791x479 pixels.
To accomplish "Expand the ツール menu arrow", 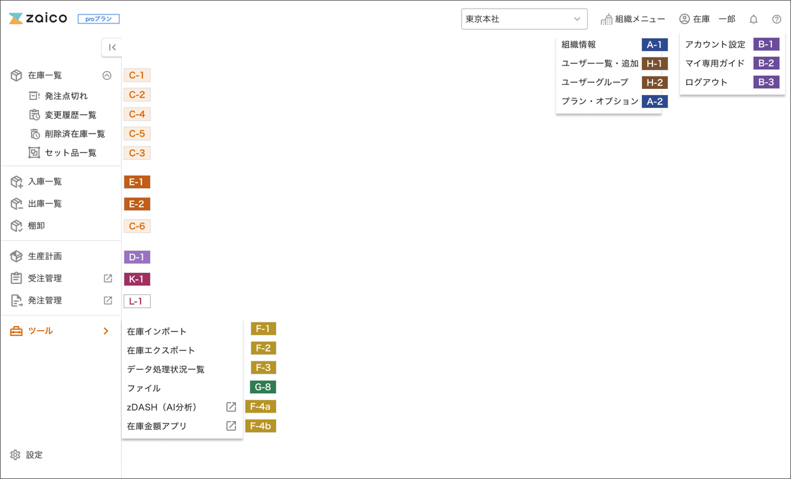I will (106, 331).
